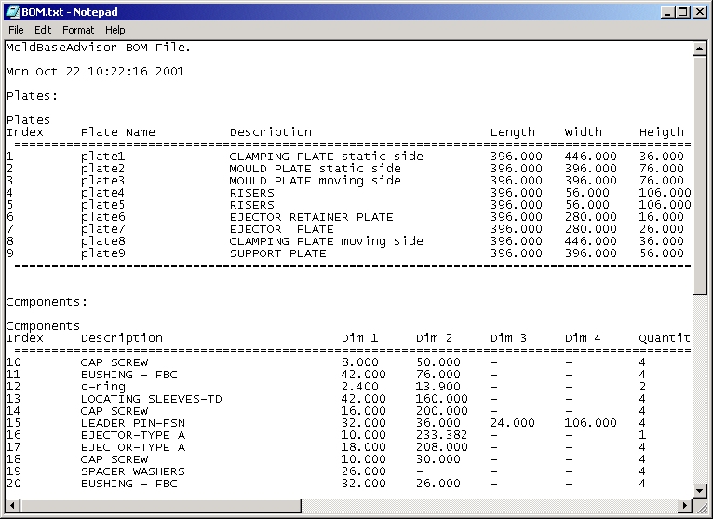Click the 'MoldBaseAdvisor BOM File.' line
Image resolution: width=713 pixels, height=519 pixels.
pos(99,48)
